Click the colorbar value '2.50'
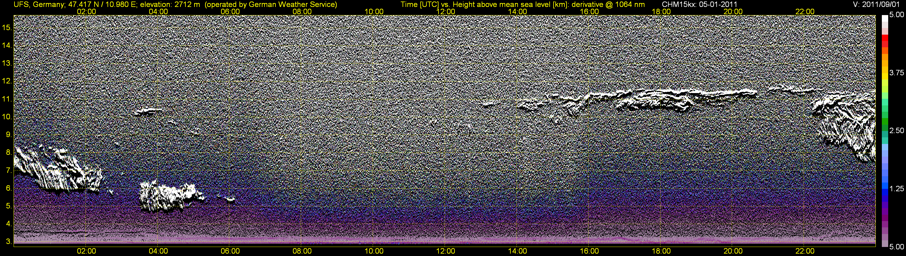 pos(897,130)
